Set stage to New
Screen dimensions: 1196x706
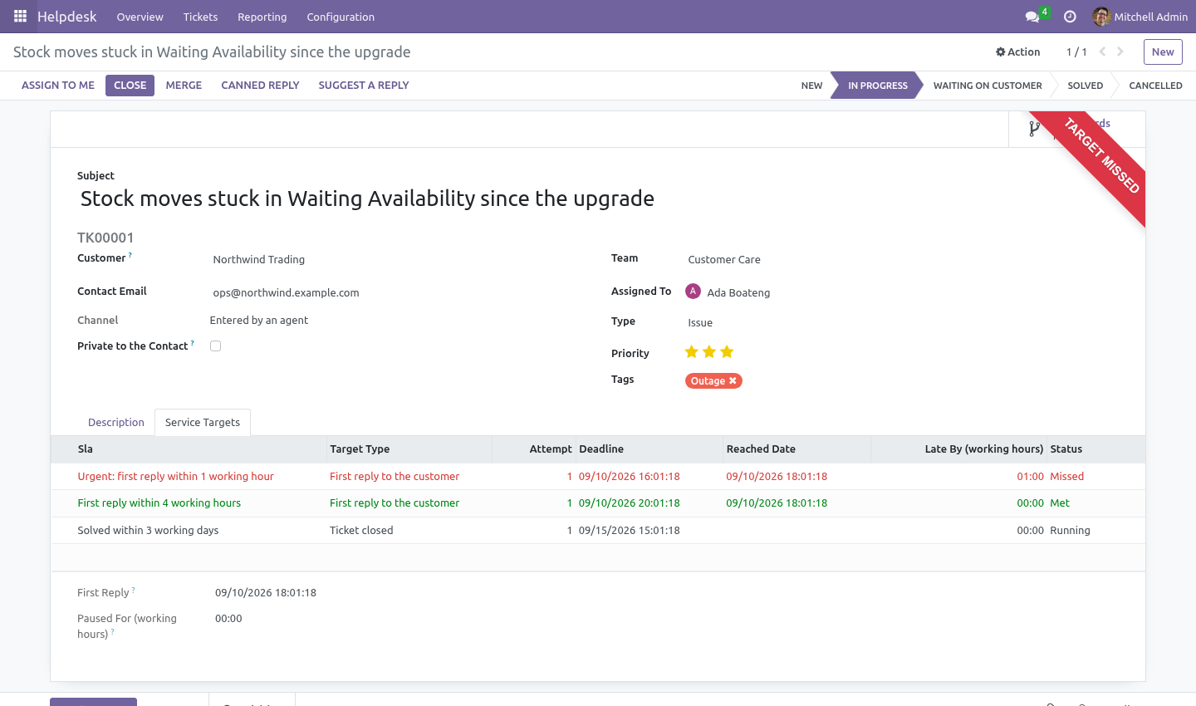pos(811,86)
